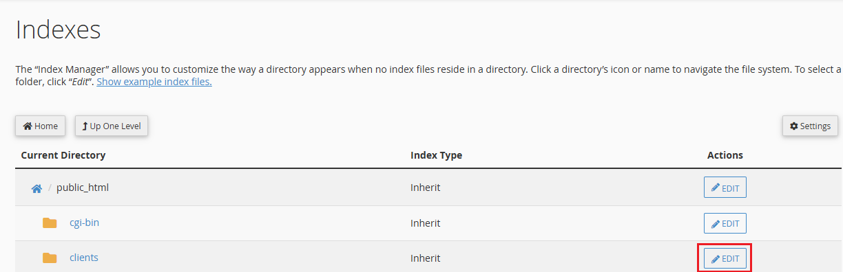Click the cgi-bin folder icon
Viewport: 843px width, 272px height.
[50, 223]
